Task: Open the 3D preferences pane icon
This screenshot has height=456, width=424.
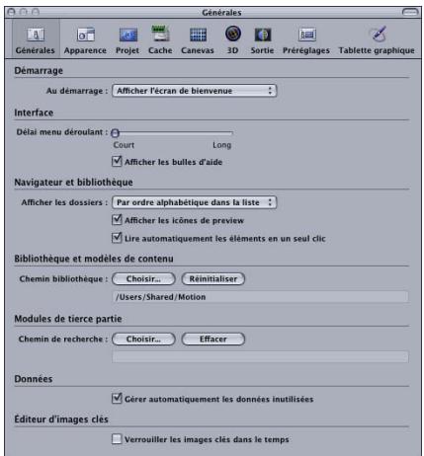Action: coord(233,39)
